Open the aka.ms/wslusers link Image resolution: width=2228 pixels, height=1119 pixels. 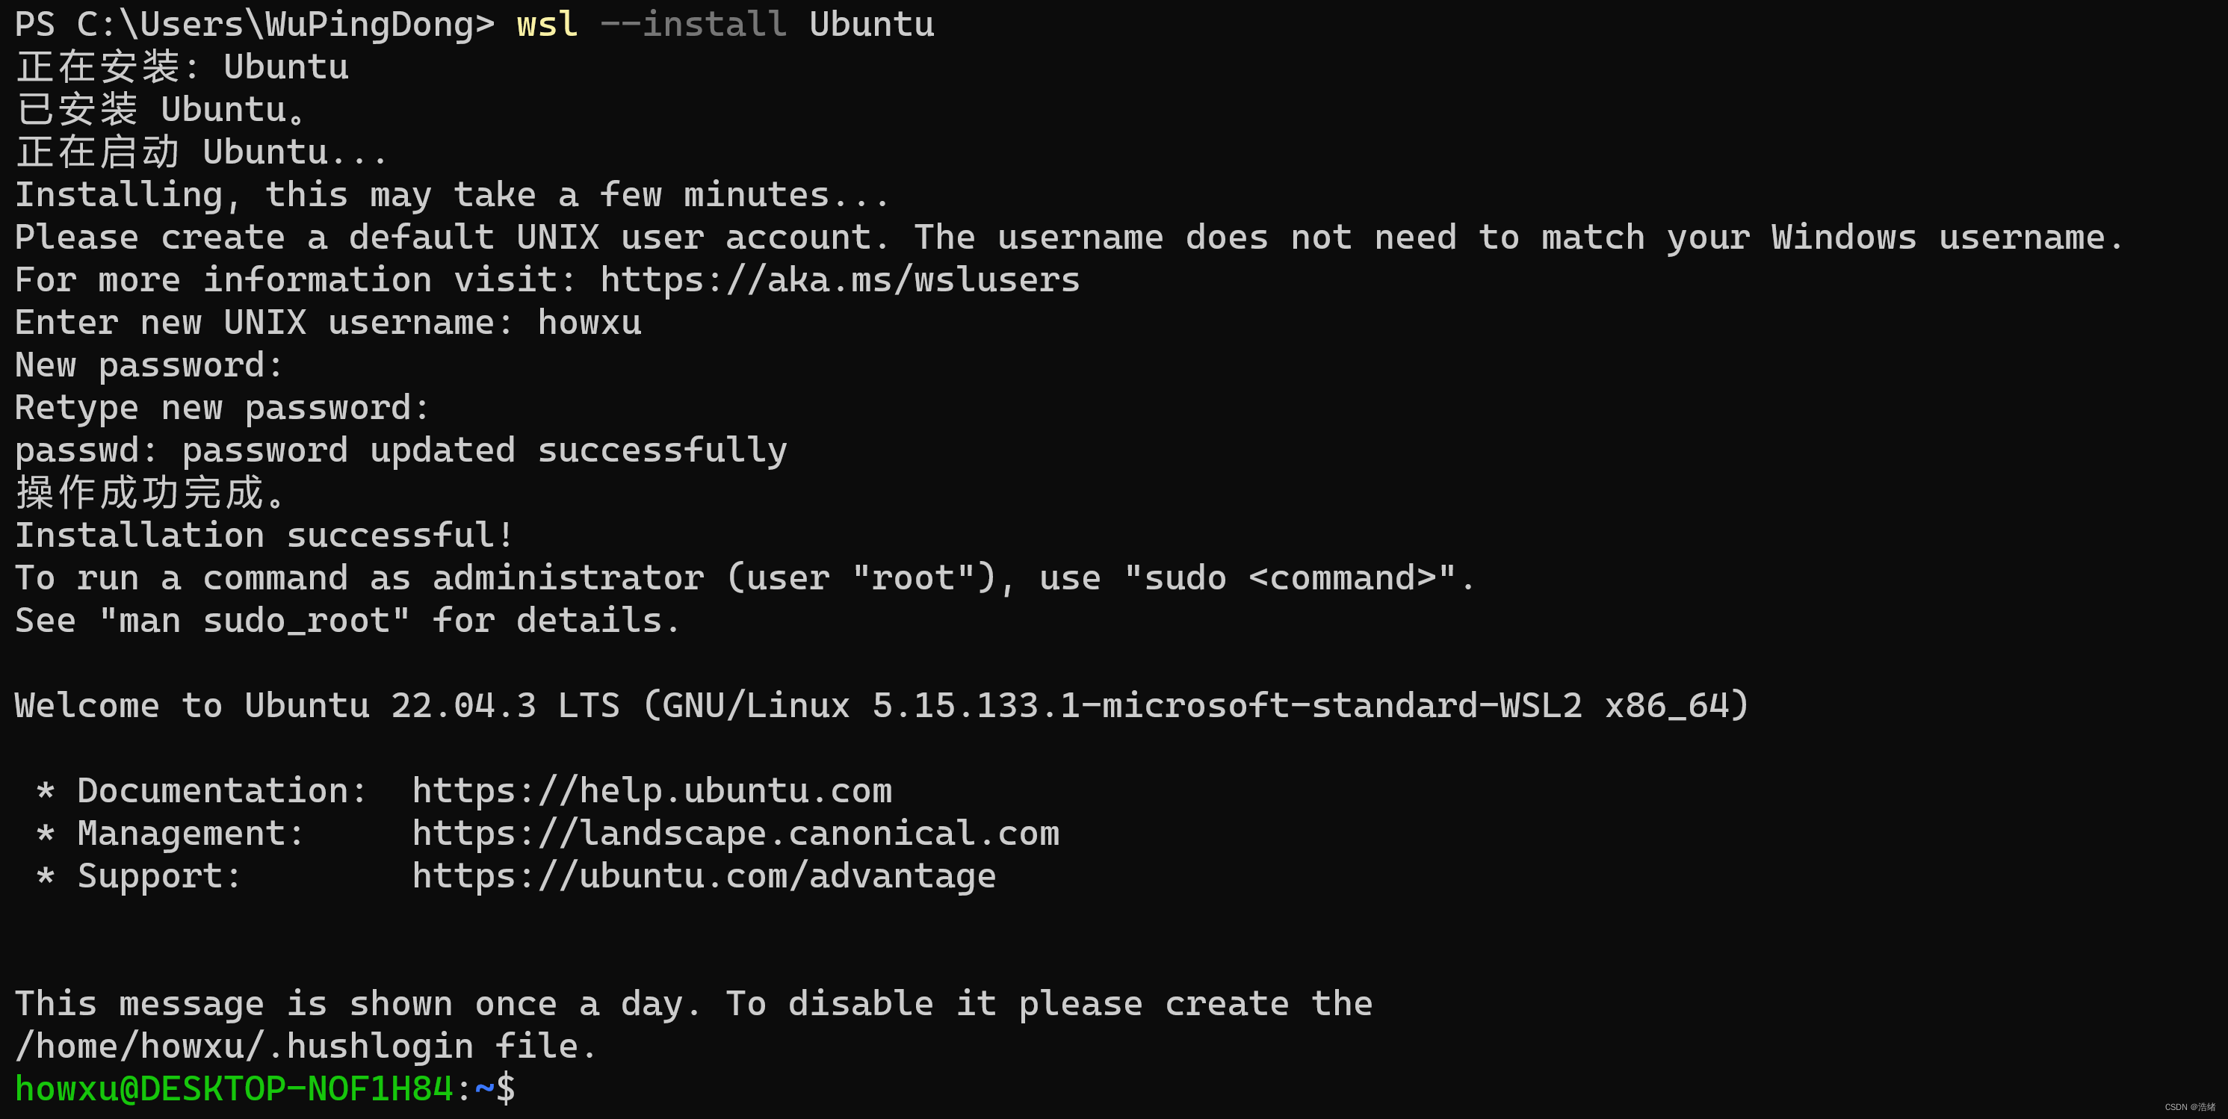[x=839, y=280]
